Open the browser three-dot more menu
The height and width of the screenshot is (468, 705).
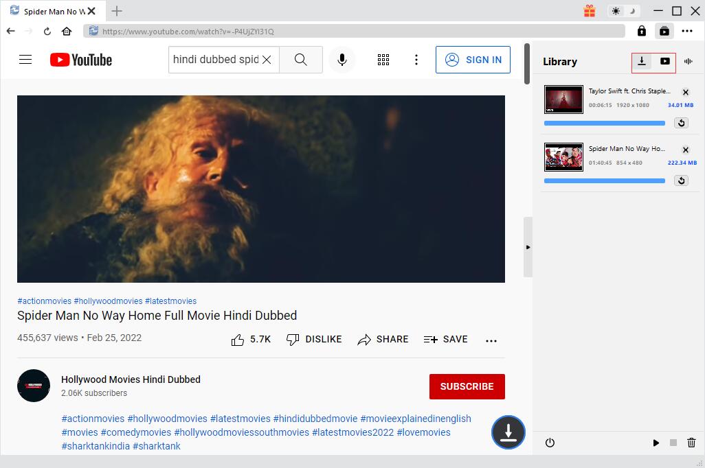coord(687,31)
